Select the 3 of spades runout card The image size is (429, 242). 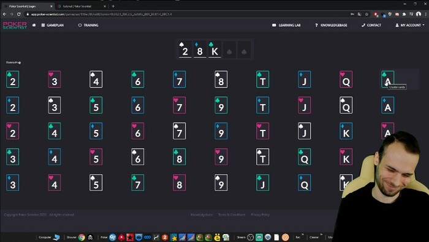point(55,105)
